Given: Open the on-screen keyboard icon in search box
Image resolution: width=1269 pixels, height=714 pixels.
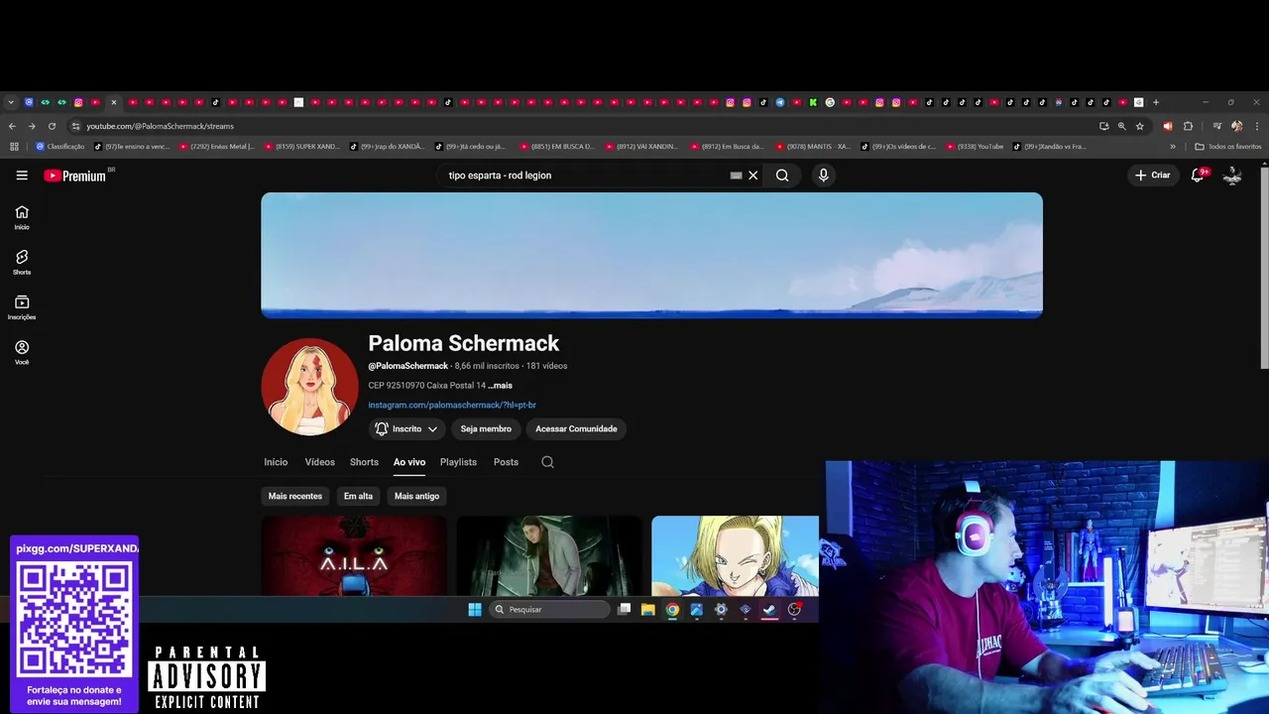Looking at the screenshot, I should click(x=736, y=176).
